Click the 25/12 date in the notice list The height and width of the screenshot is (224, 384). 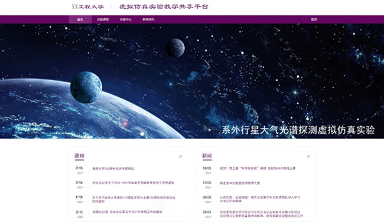[79, 212]
